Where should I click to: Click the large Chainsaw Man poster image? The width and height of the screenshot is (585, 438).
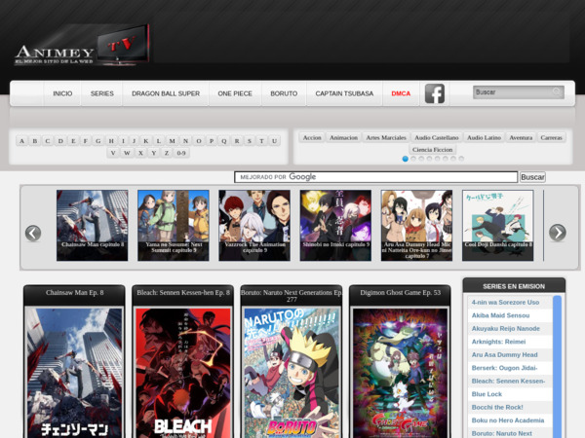pyautogui.click(x=75, y=373)
